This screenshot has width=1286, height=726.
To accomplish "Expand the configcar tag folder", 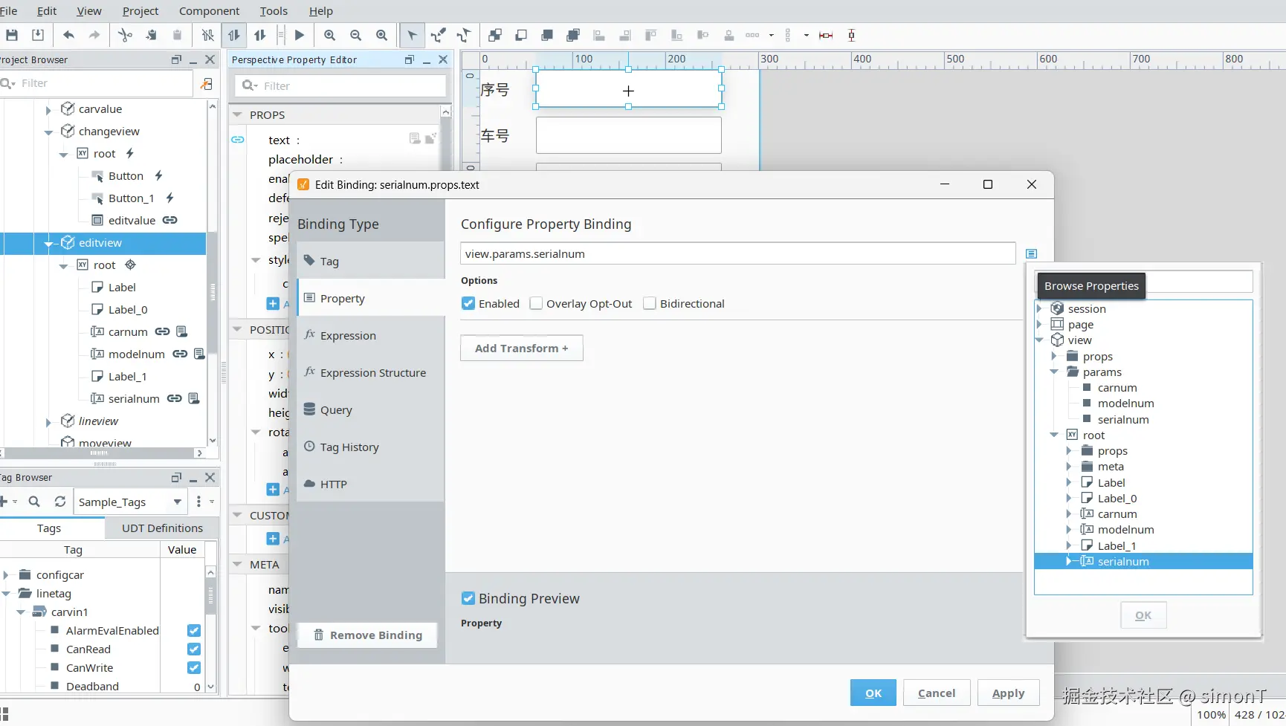I will [6, 574].
